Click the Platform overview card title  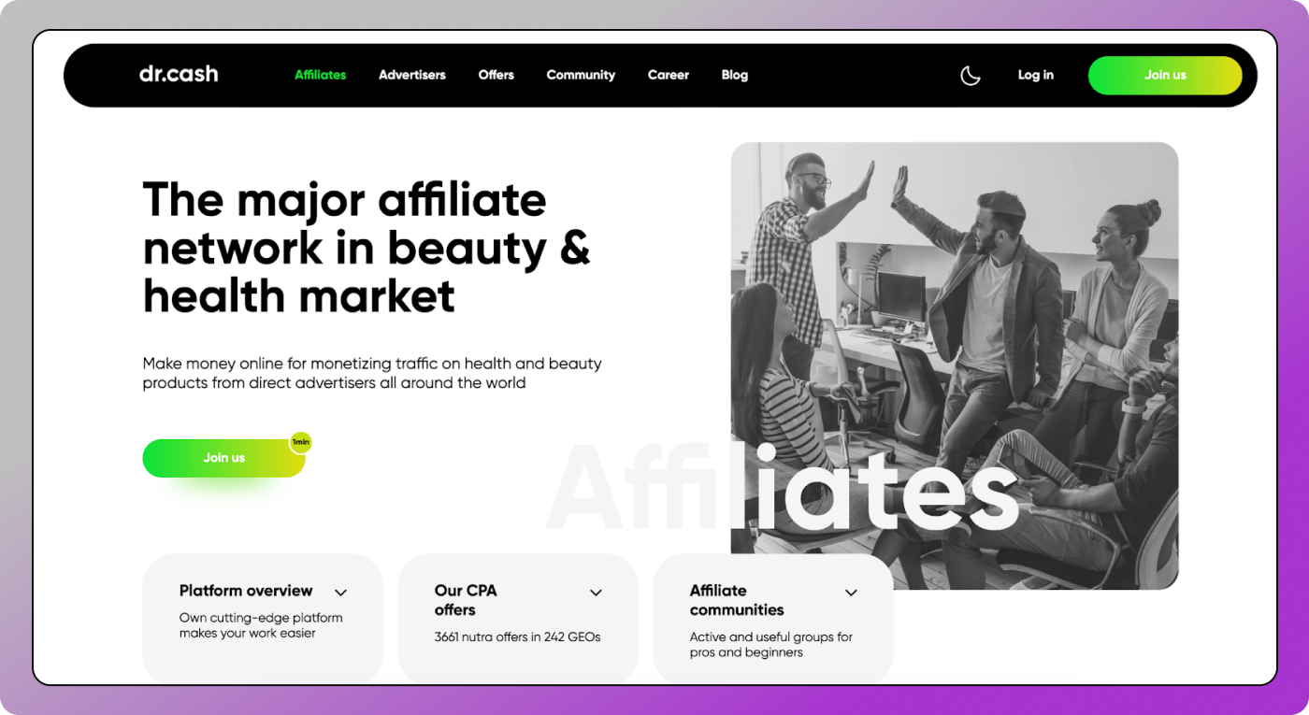(246, 591)
